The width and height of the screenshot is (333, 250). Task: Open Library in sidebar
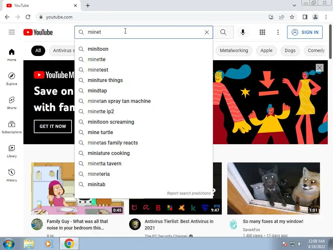pyautogui.click(x=12, y=151)
